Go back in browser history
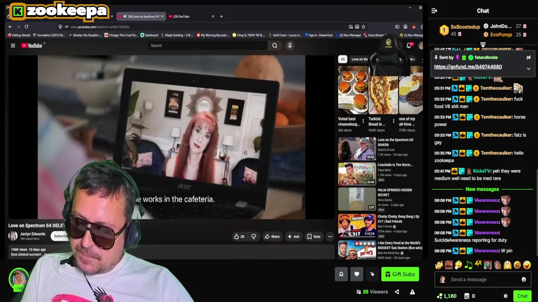 pyautogui.click(x=10, y=26)
